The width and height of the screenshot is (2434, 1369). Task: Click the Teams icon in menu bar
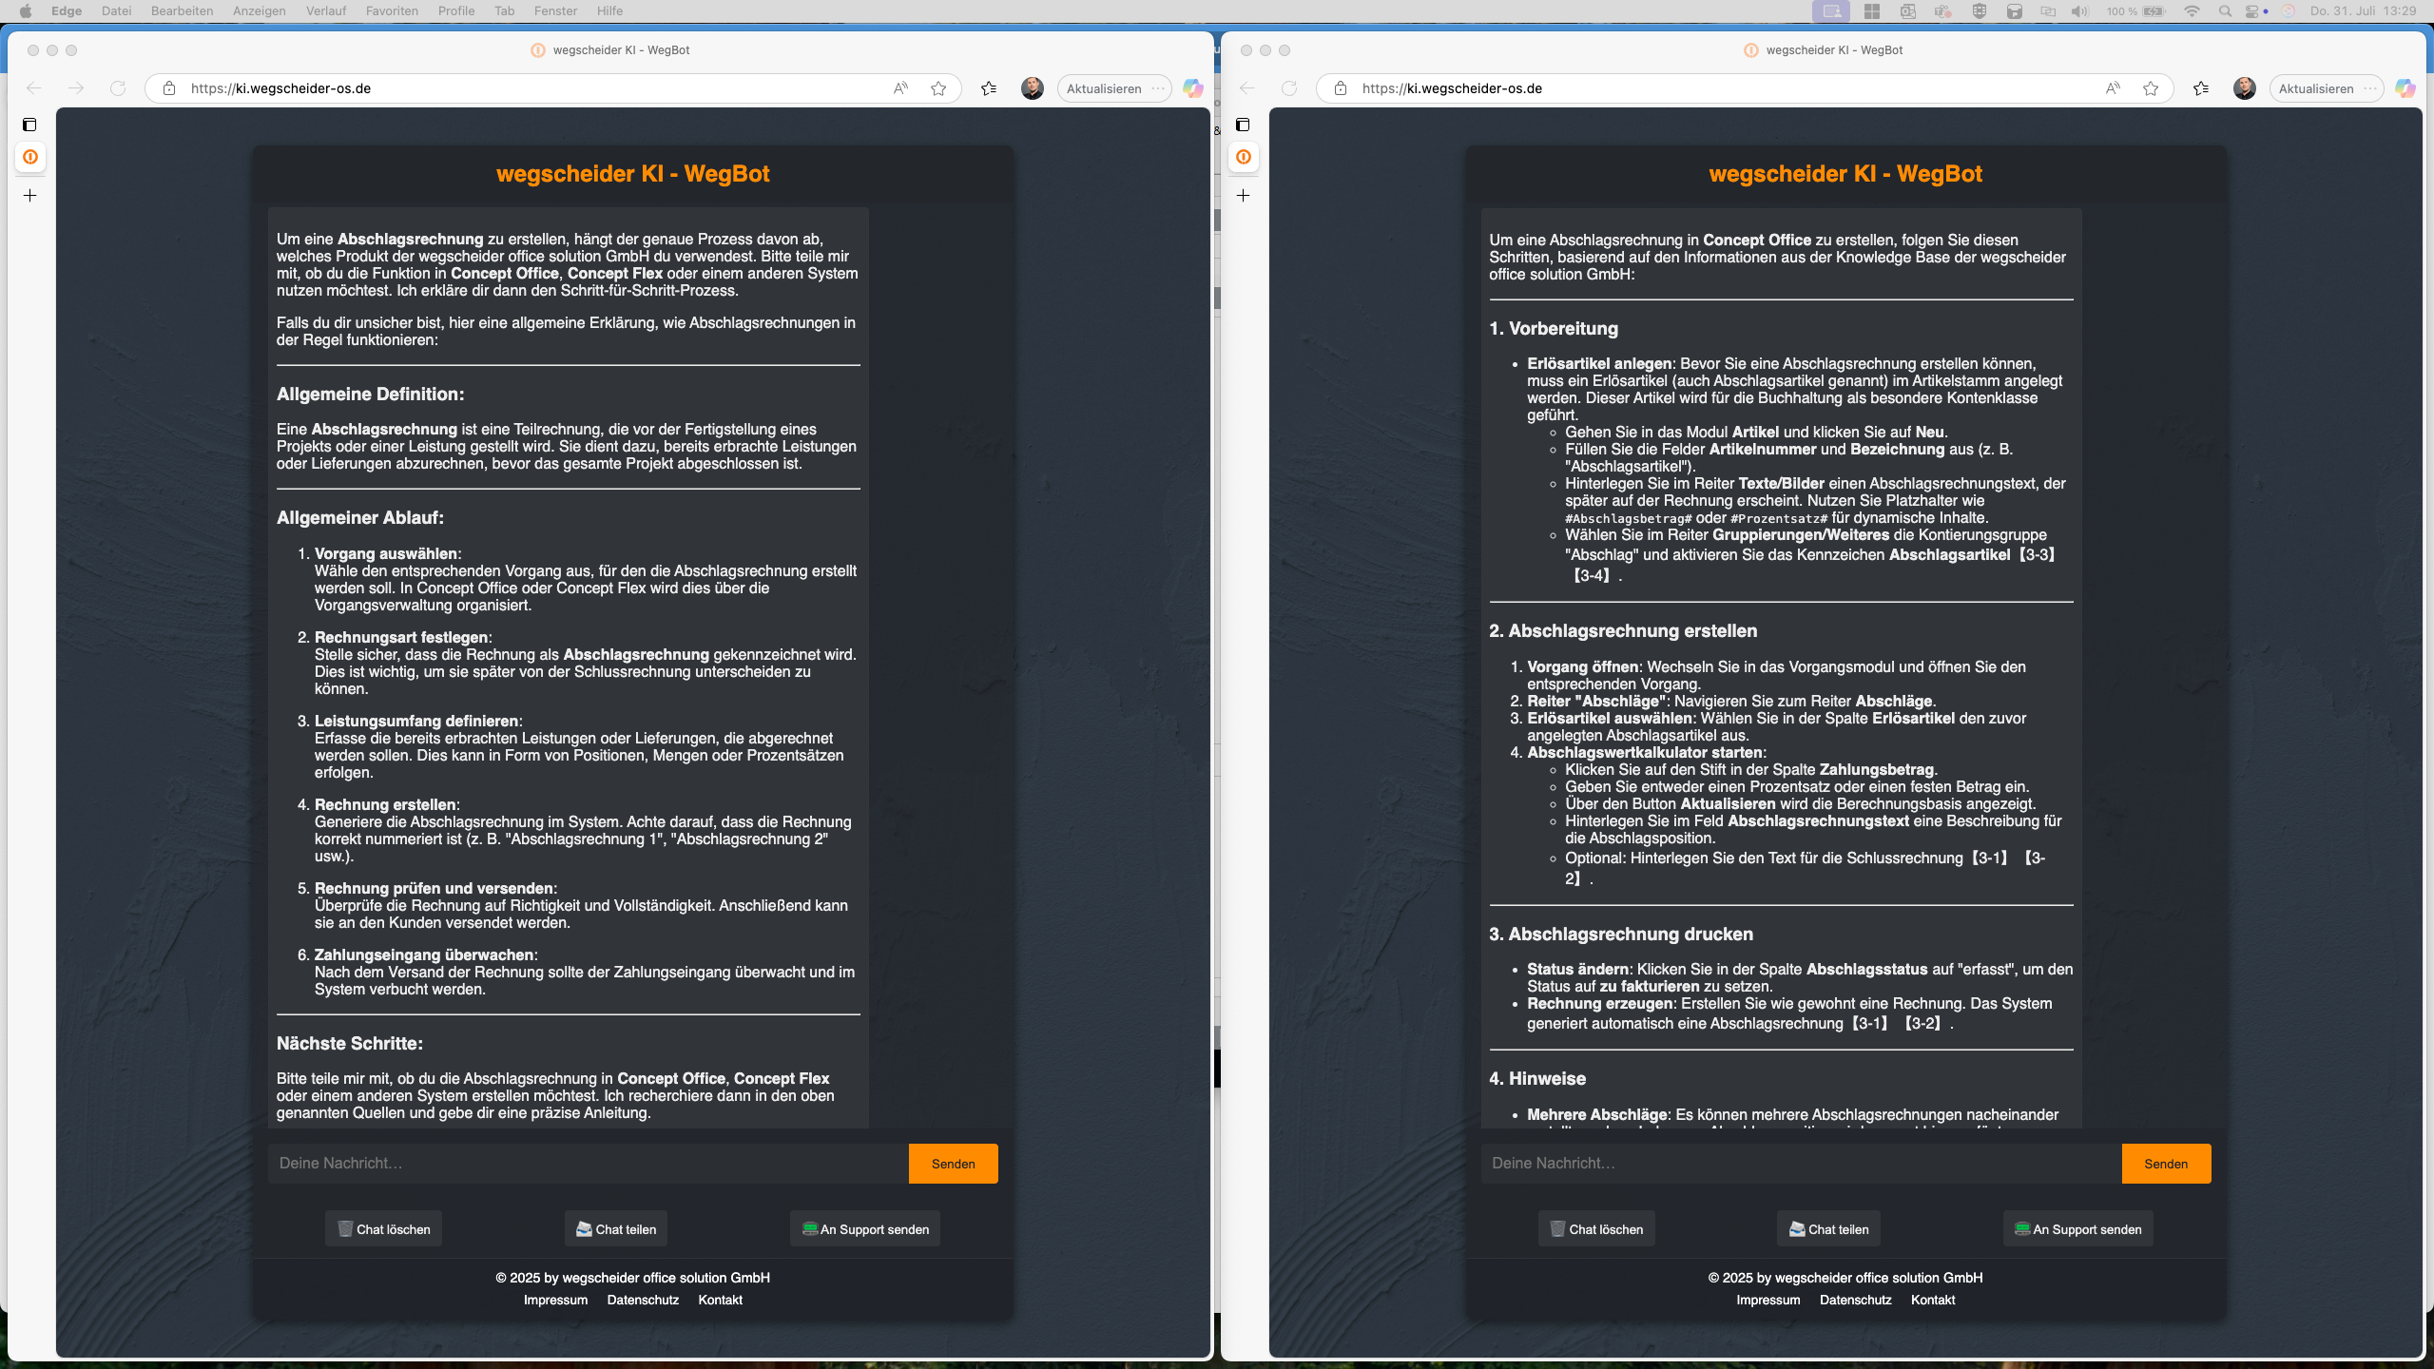1943,10
